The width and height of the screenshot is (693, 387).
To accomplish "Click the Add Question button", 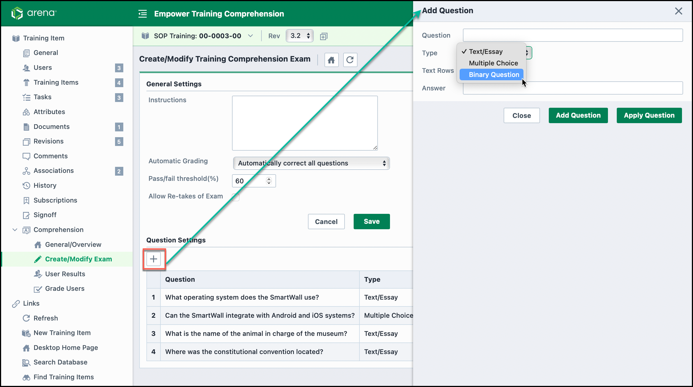I will click(x=578, y=115).
